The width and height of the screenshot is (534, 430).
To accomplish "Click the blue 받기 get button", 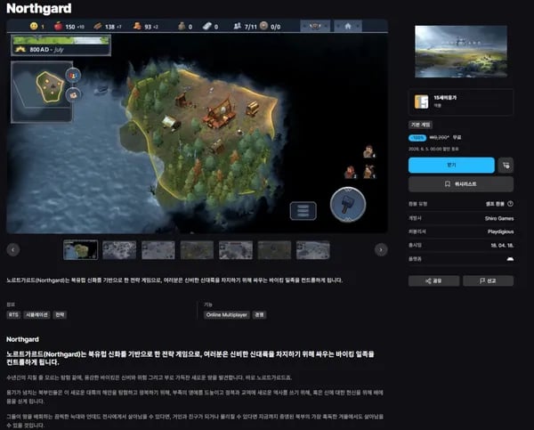I will pos(451,165).
